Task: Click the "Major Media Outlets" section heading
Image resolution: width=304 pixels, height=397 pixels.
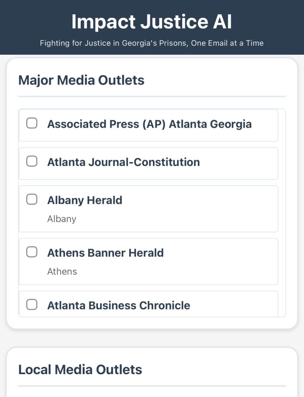Action: coord(81,80)
